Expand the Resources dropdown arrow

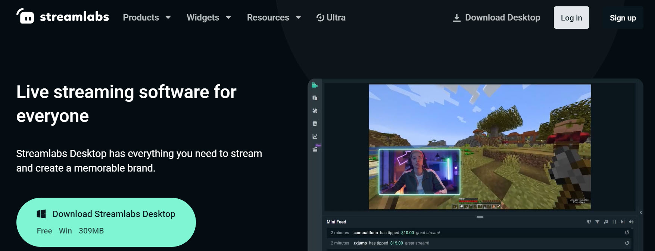[x=298, y=17]
